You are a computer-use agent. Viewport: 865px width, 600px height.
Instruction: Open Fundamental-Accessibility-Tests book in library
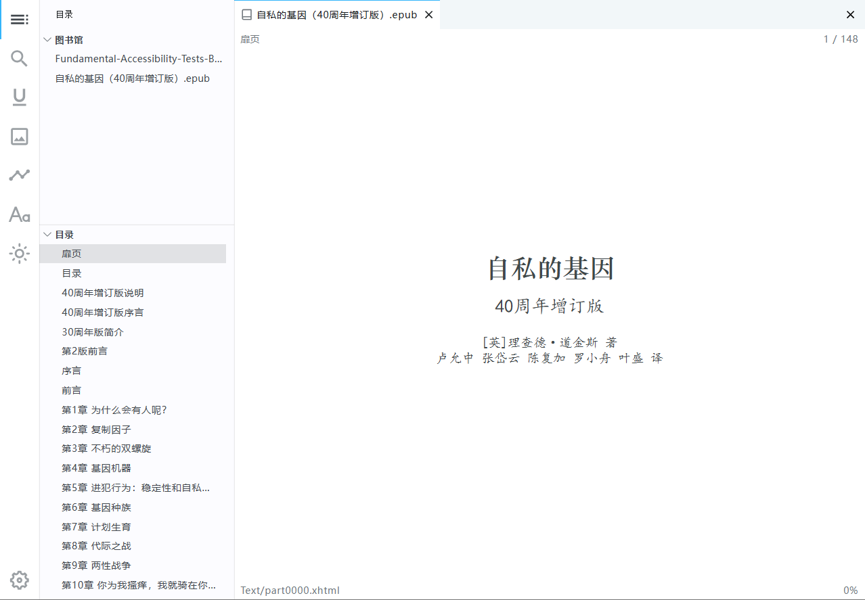pyautogui.click(x=139, y=59)
